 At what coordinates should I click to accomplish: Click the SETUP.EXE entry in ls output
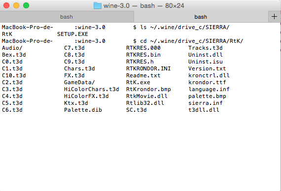73,34
